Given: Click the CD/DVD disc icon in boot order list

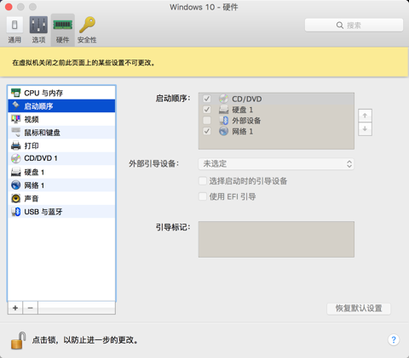Looking at the screenshot, I should [223, 99].
